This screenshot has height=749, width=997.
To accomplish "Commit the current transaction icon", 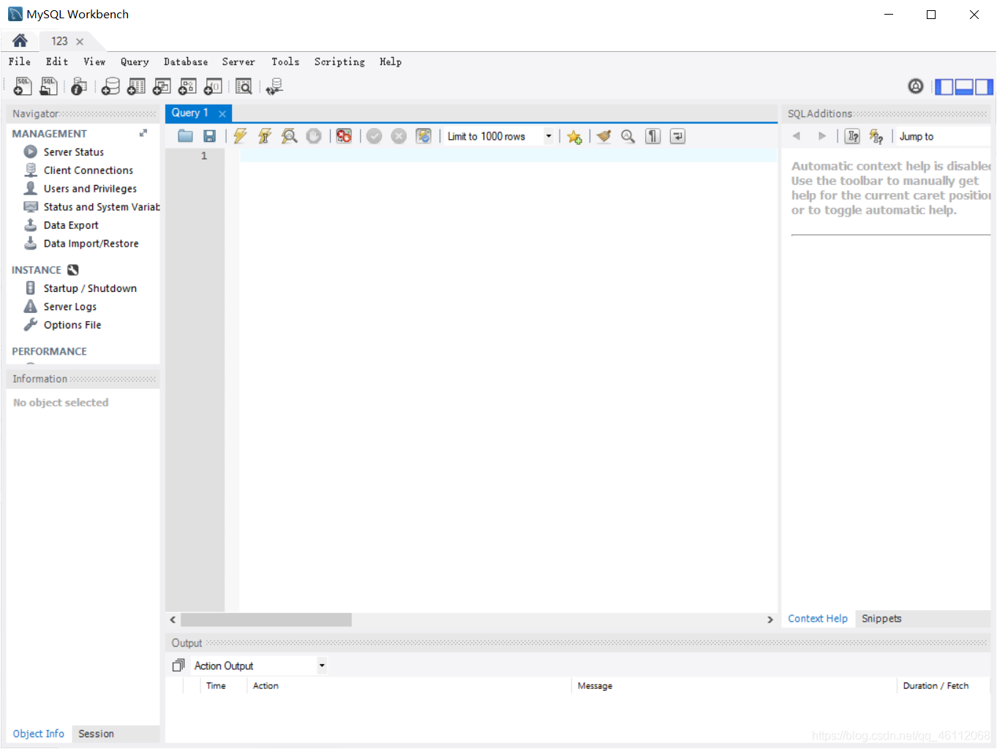I will coord(375,136).
